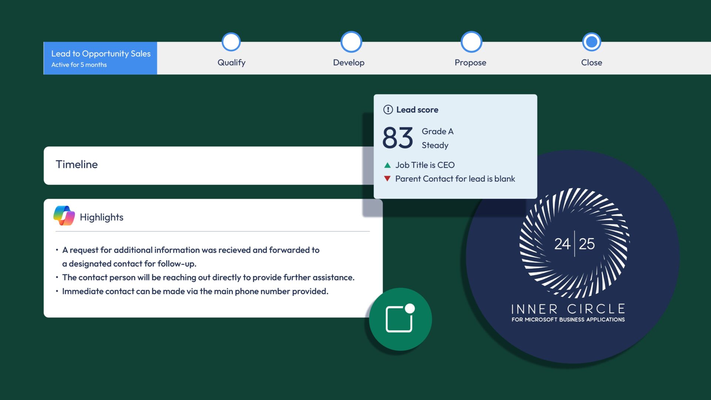Viewport: 711px width, 400px height.
Task: Click the Copilot icon beside Highlights
Action: [64, 216]
